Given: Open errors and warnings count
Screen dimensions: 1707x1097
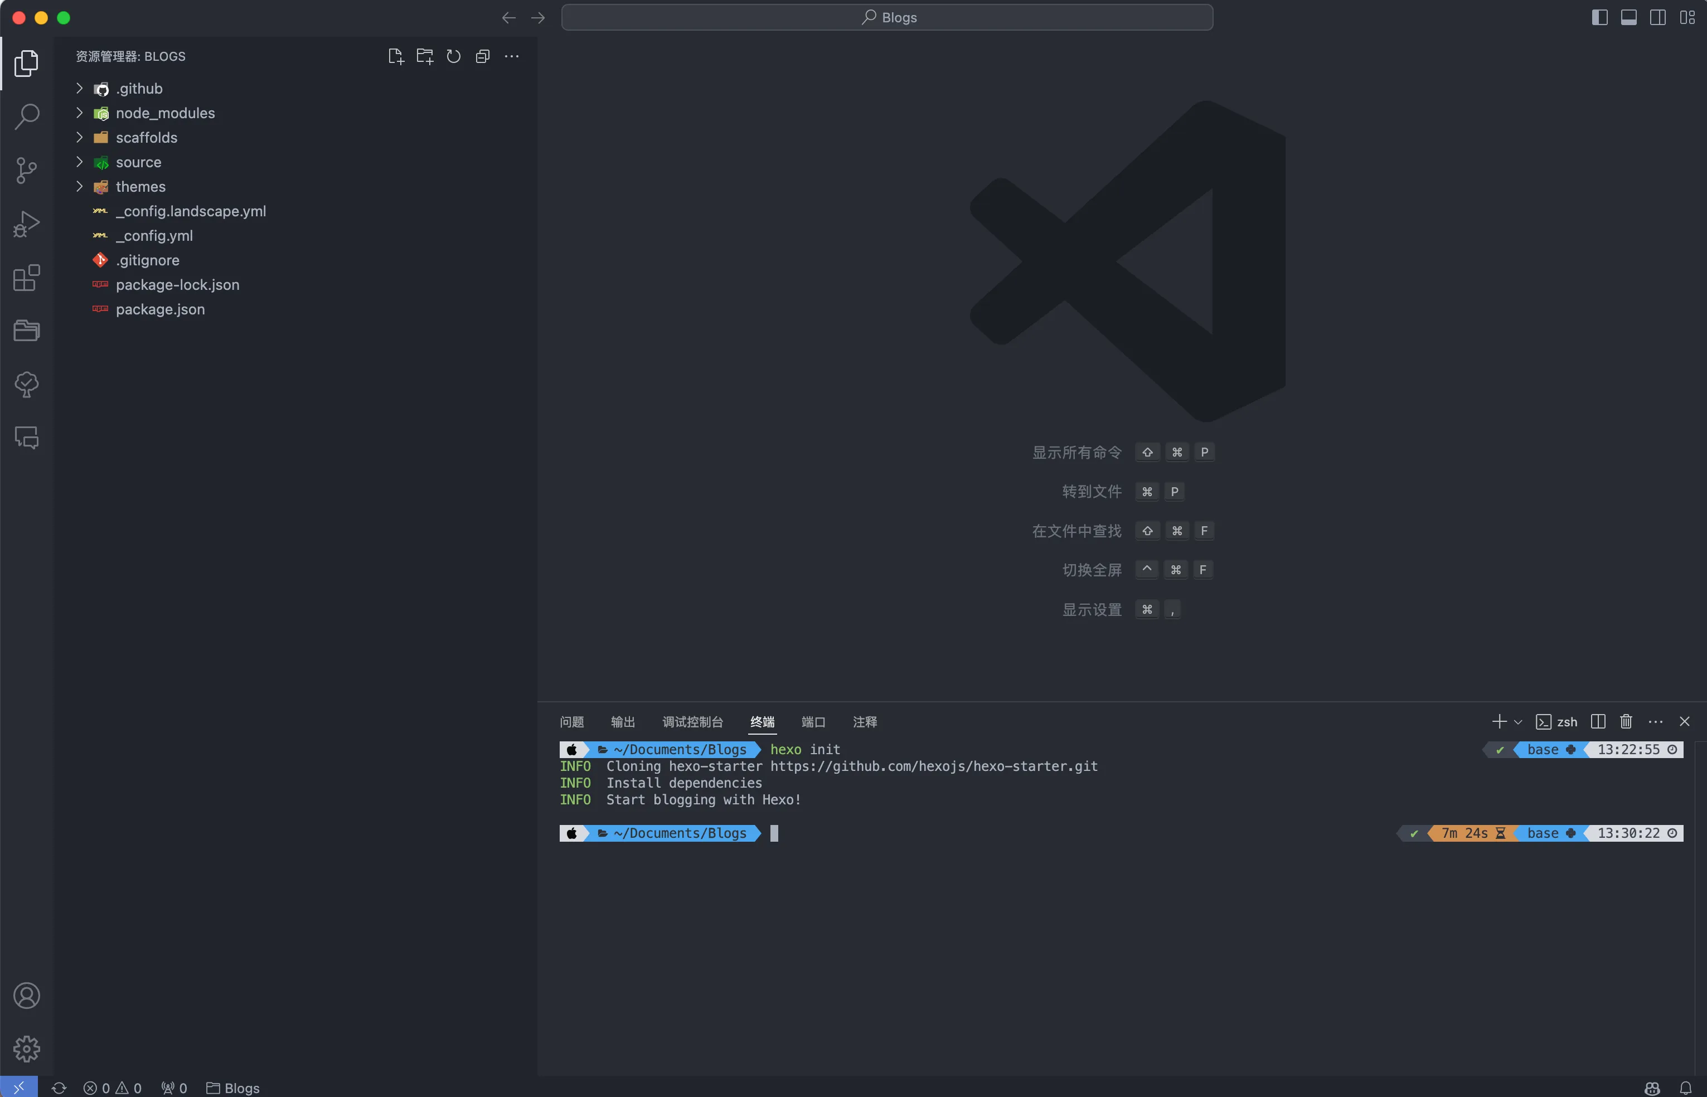Looking at the screenshot, I should 113,1088.
